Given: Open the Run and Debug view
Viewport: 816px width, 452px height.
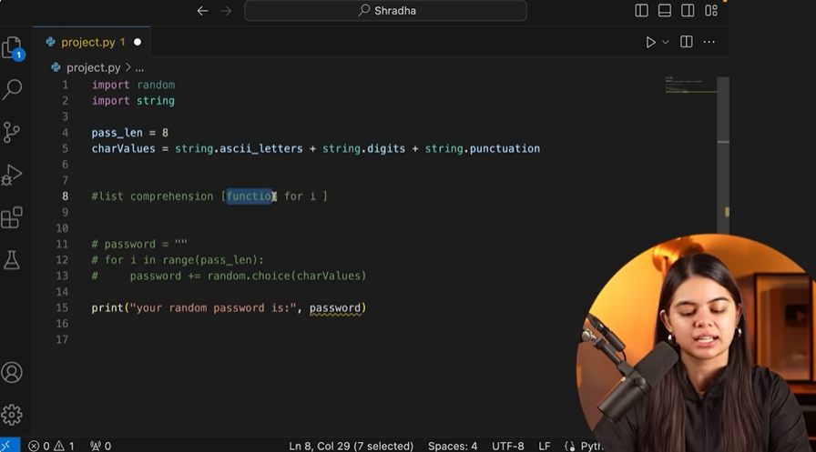Looking at the screenshot, I should (x=12, y=175).
